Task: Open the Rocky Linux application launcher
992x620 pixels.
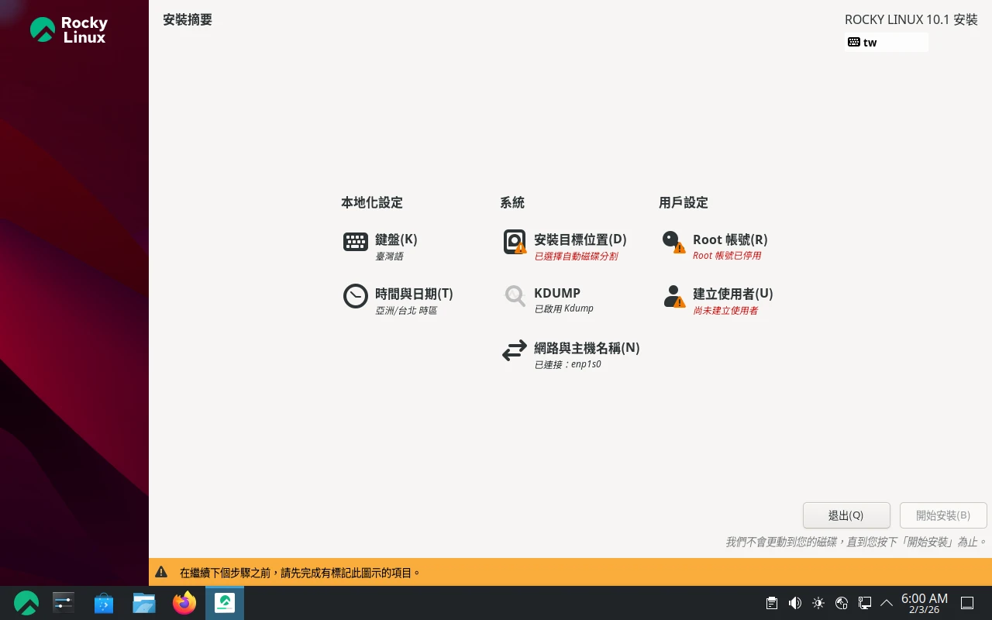Action: point(26,603)
